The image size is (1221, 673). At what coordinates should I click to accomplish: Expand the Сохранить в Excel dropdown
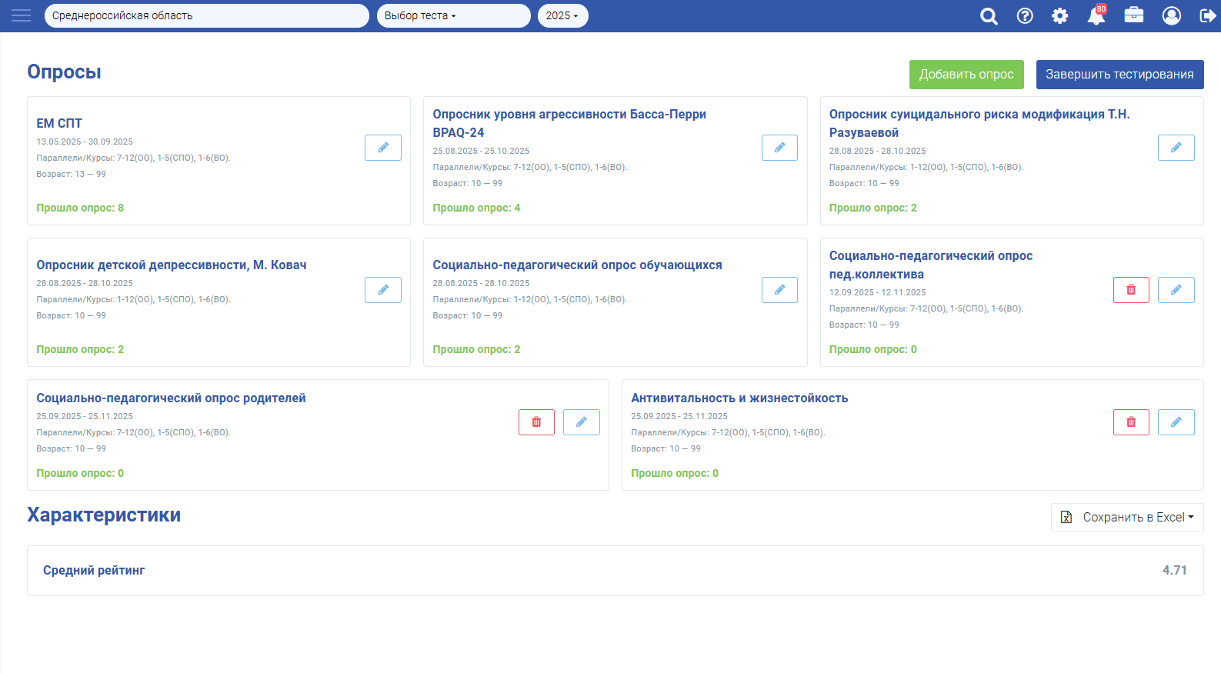tap(1126, 518)
